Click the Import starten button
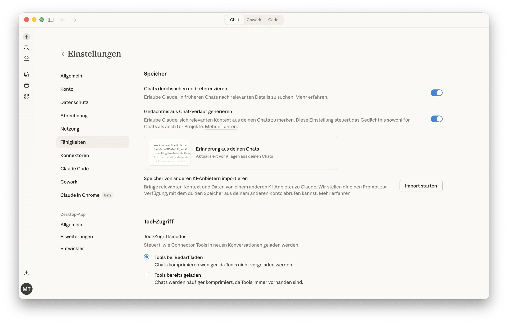This screenshot has height=324, width=508. click(x=421, y=186)
